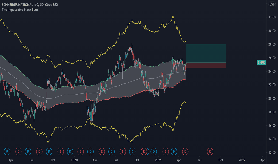Select the earnings marker just after Jul 2020
Viewport: 278px width, 164px height.
pos(123,151)
